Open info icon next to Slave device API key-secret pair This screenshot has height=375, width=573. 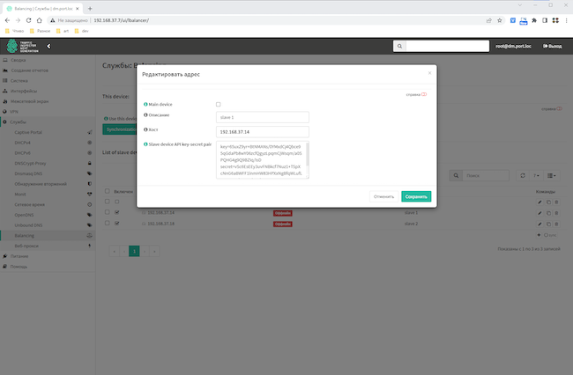tap(145, 144)
